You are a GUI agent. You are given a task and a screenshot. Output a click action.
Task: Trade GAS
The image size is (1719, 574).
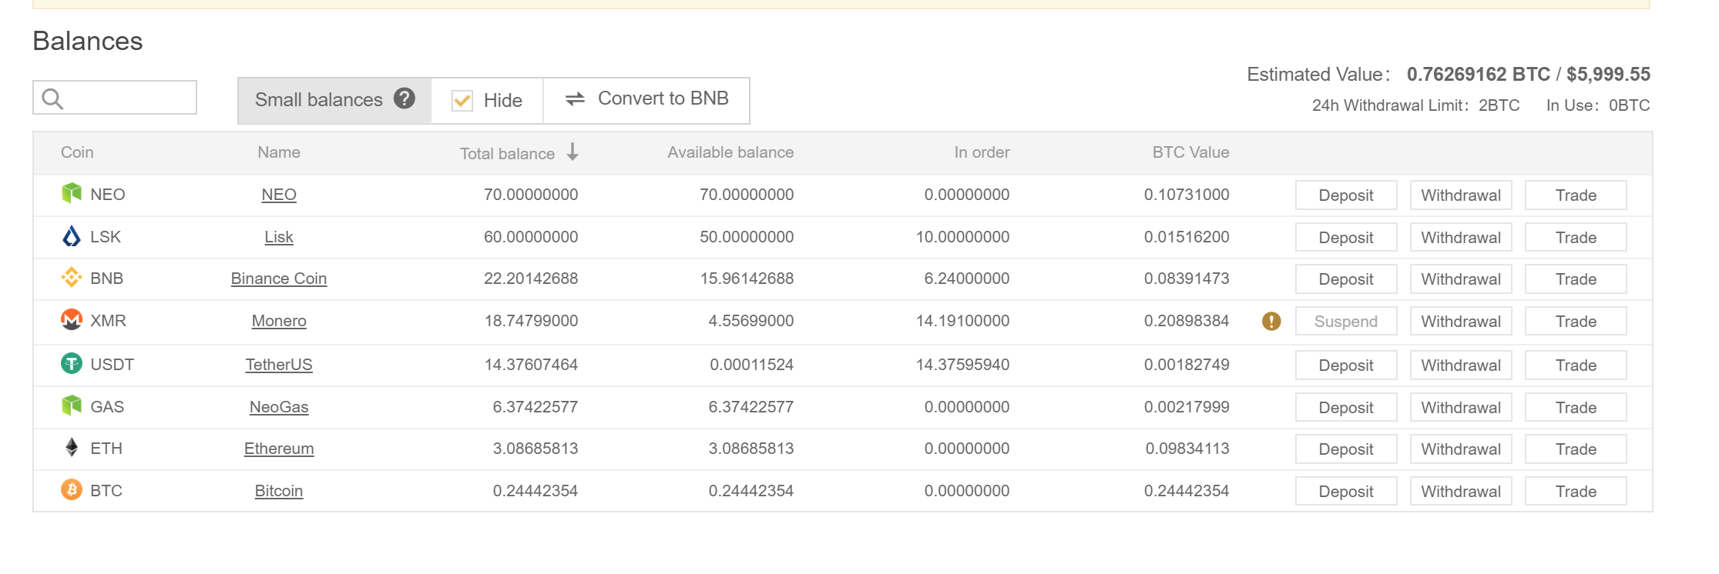tap(1576, 408)
